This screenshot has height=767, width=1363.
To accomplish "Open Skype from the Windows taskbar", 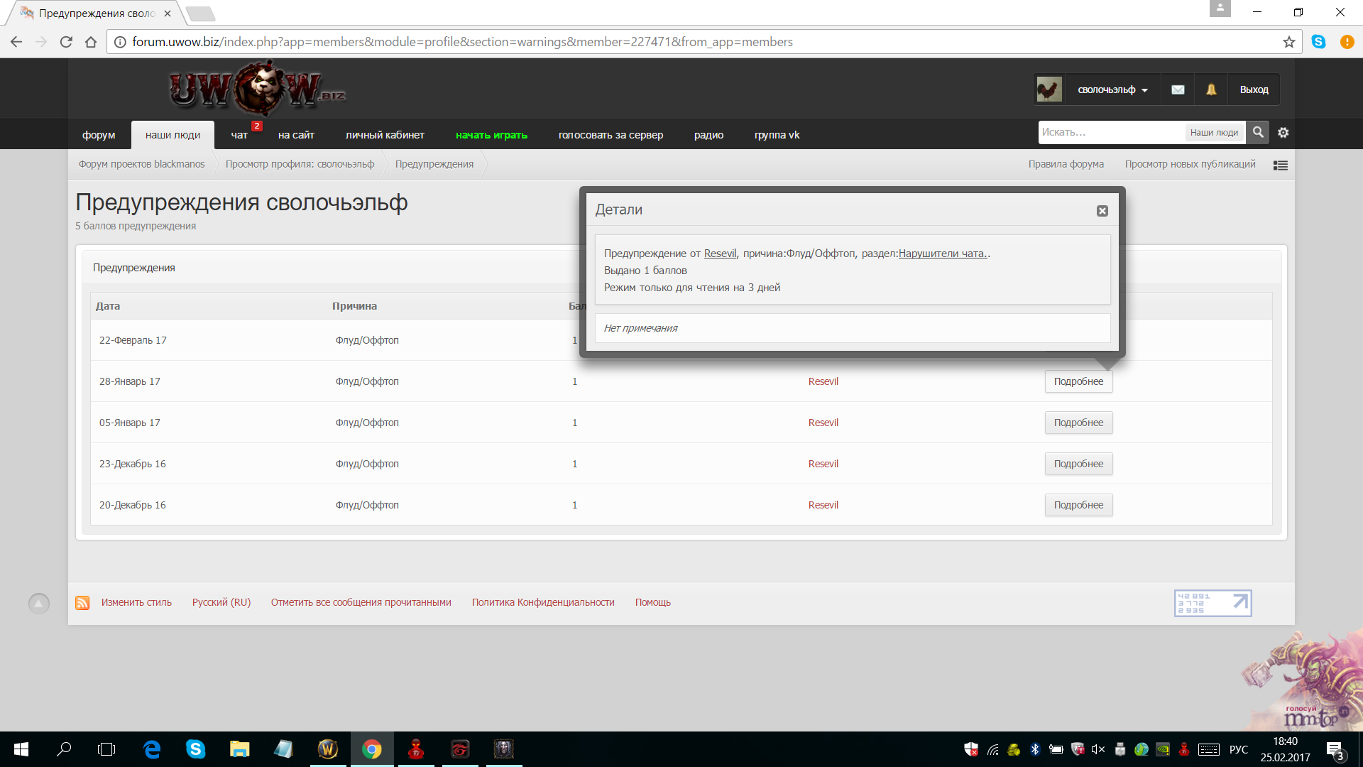I will (195, 749).
